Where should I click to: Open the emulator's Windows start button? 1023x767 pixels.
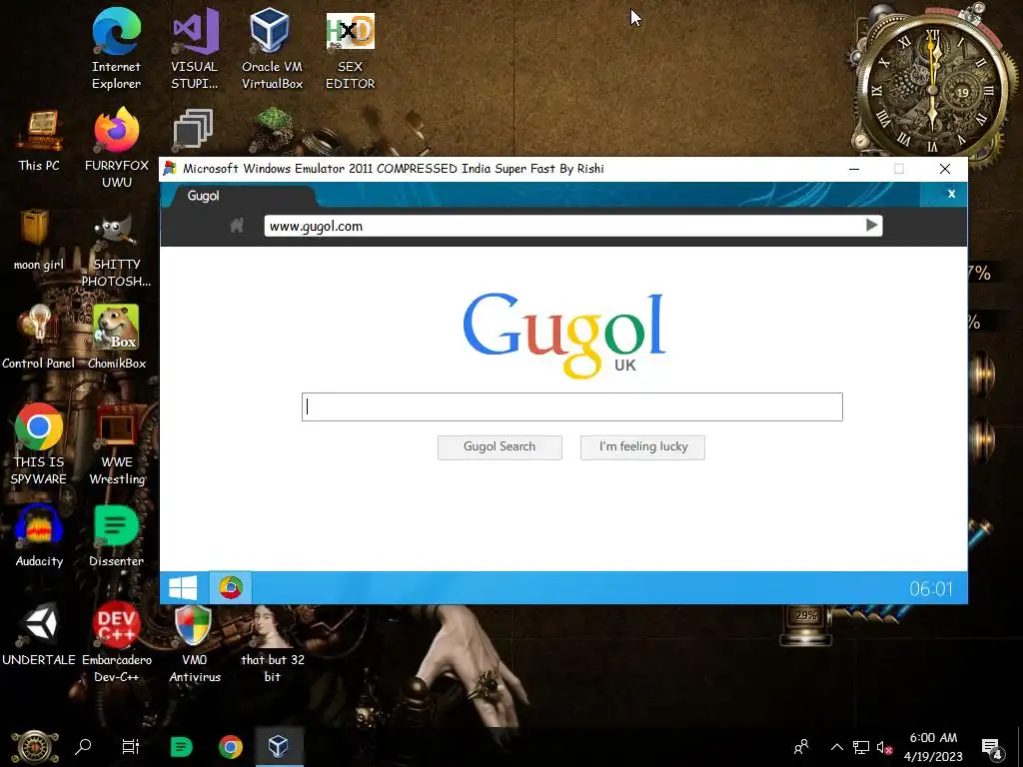184,587
